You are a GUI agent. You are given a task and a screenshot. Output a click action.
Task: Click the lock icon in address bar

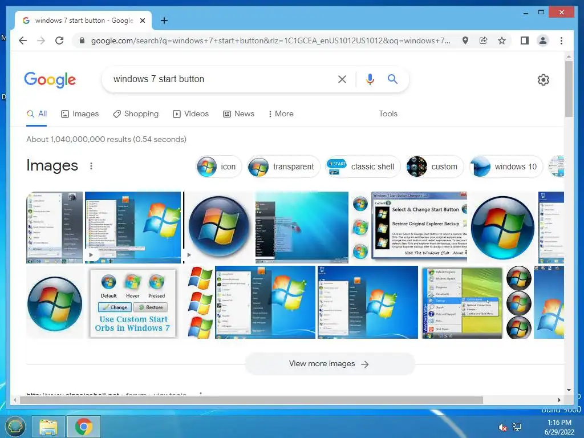82,40
